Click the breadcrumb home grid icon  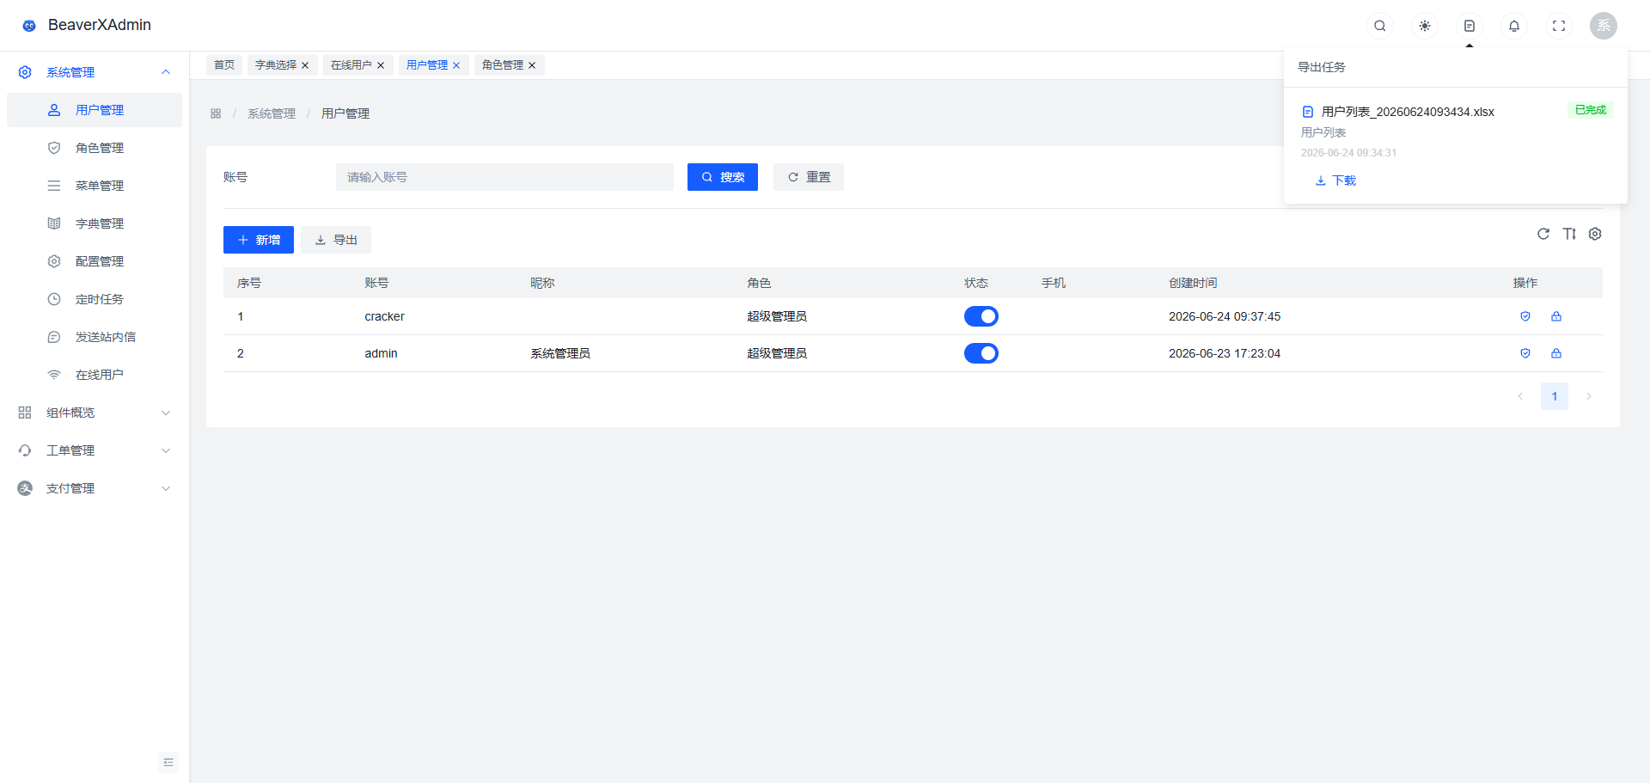[216, 113]
